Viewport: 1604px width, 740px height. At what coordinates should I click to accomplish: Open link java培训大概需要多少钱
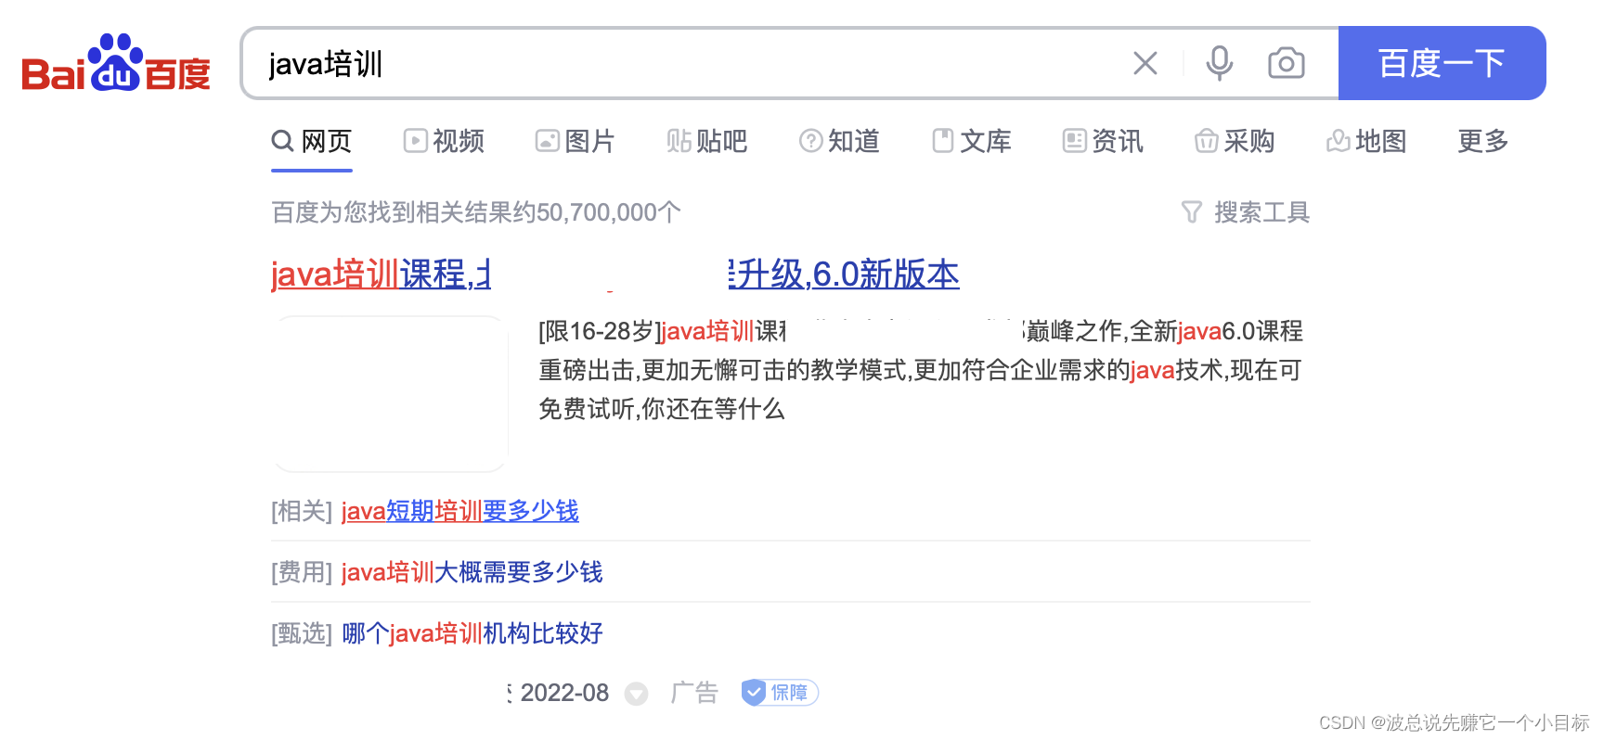pos(472,572)
